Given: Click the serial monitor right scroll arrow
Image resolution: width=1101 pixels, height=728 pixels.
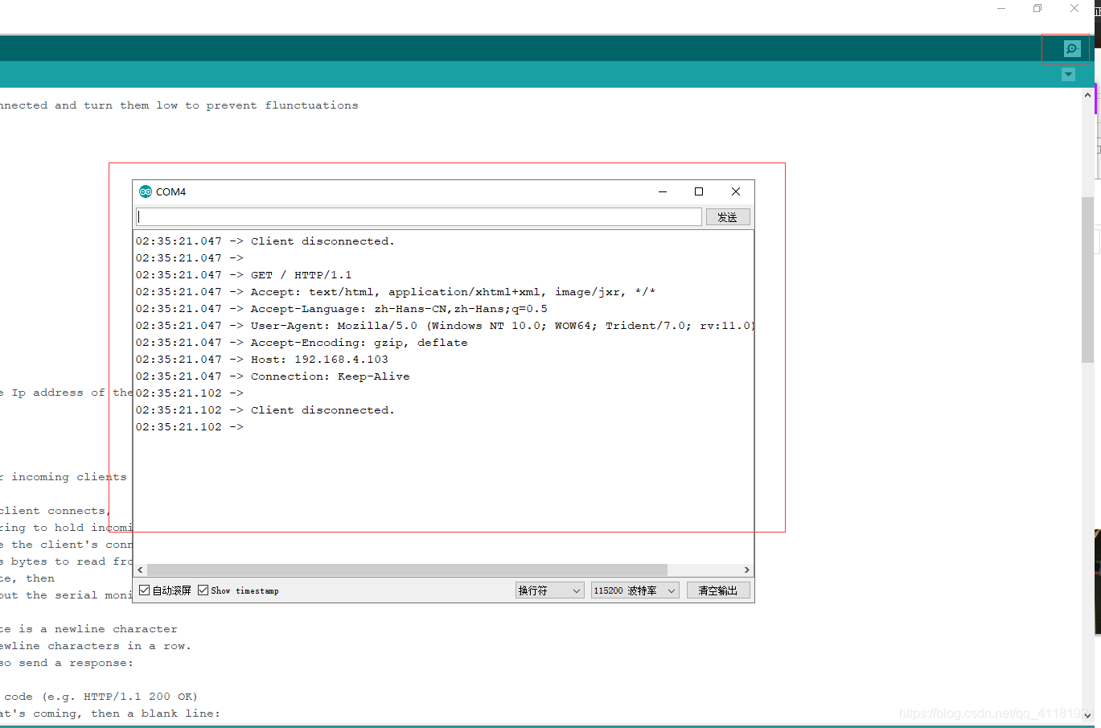Looking at the screenshot, I should tap(747, 570).
